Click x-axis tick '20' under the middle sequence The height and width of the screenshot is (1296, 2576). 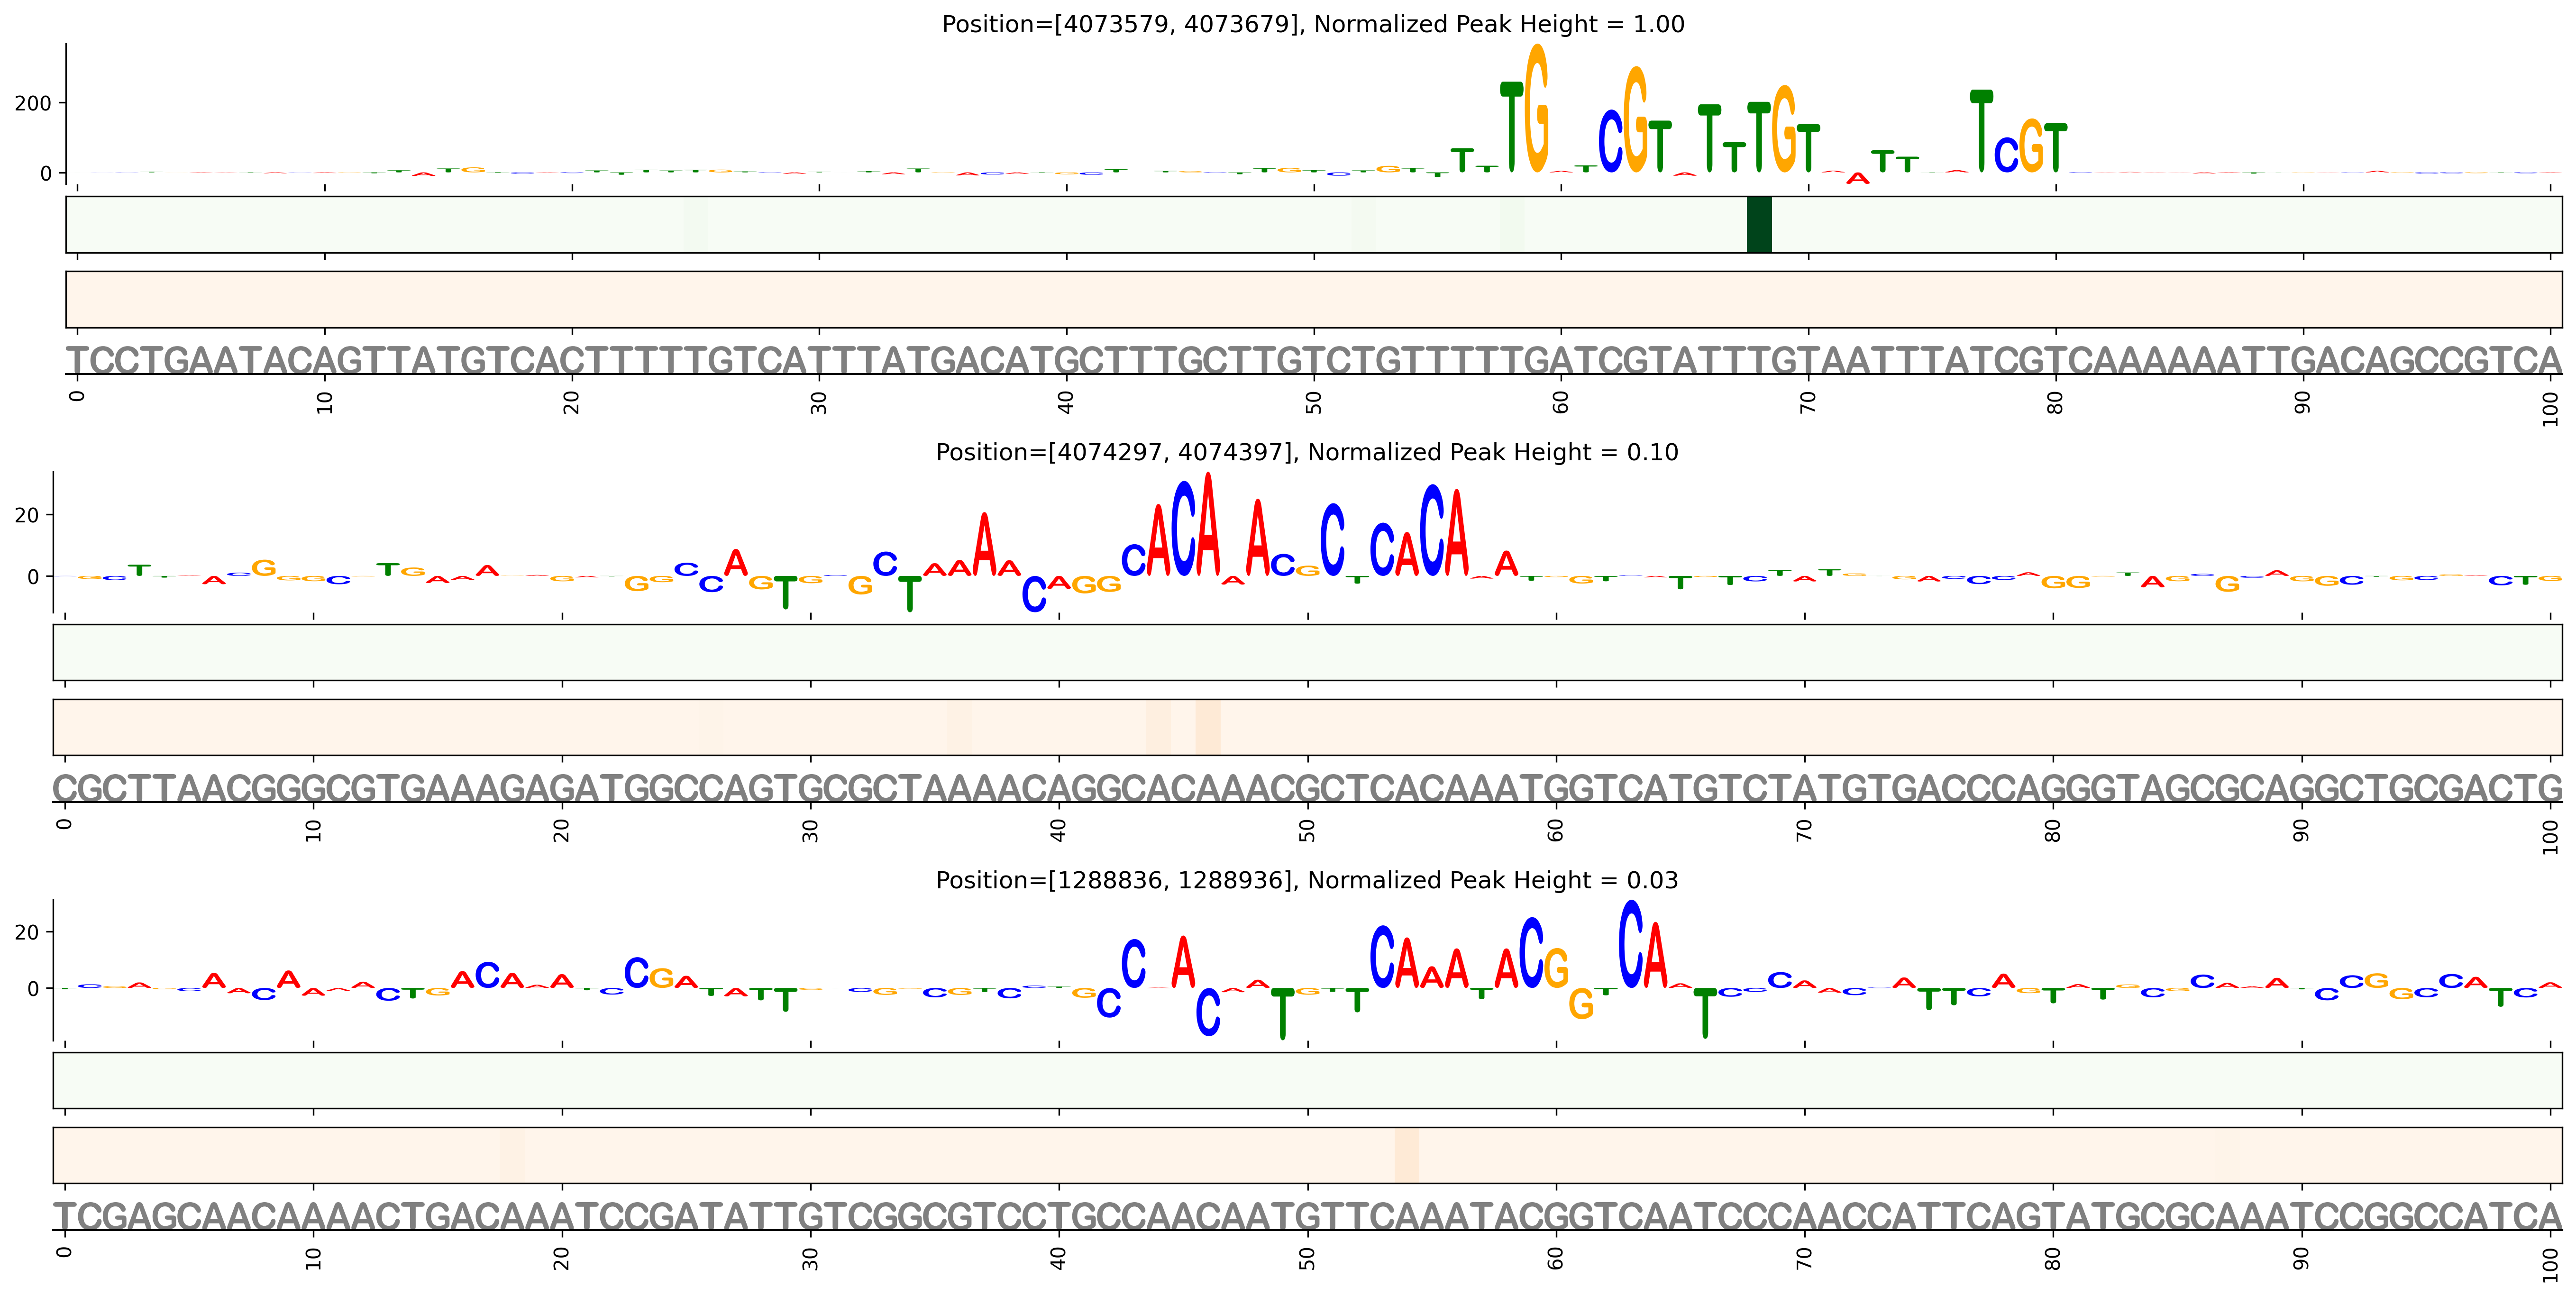point(562,830)
